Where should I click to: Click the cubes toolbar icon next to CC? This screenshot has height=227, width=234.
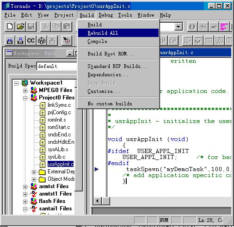click(42, 41)
